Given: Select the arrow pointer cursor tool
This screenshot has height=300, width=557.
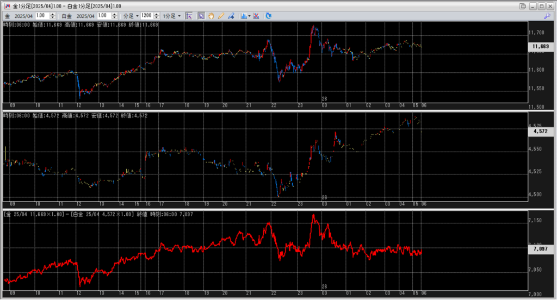Looking at the screenshot, I should pos(201,16).
